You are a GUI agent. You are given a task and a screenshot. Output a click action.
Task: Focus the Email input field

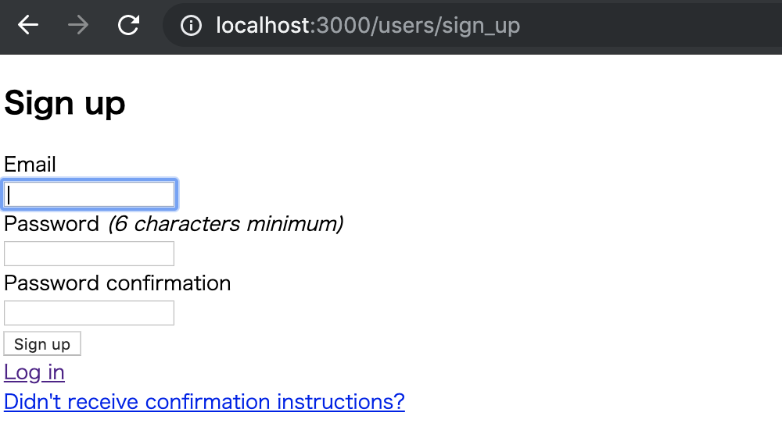point(89,194)
